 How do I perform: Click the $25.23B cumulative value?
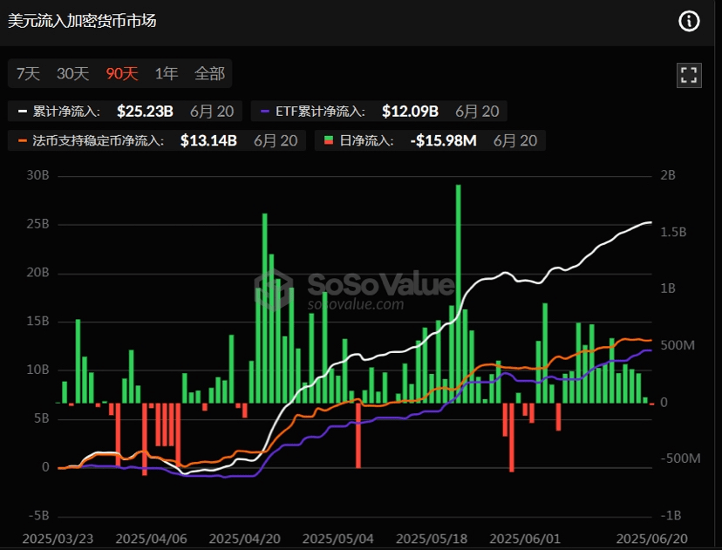pyautogui.click(x=145, y=112)
